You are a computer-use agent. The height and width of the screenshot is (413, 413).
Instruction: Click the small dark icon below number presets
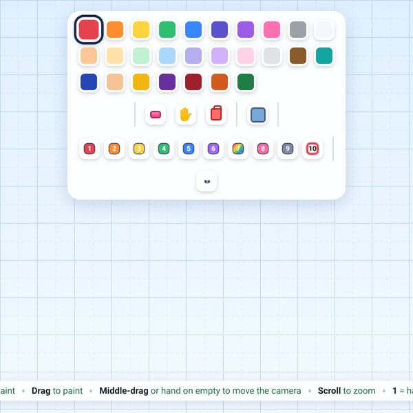coord(206,181)
